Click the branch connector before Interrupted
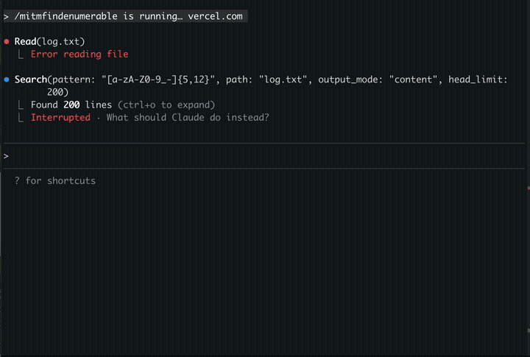Screen dimensions: 530x357 pos(22,118)
